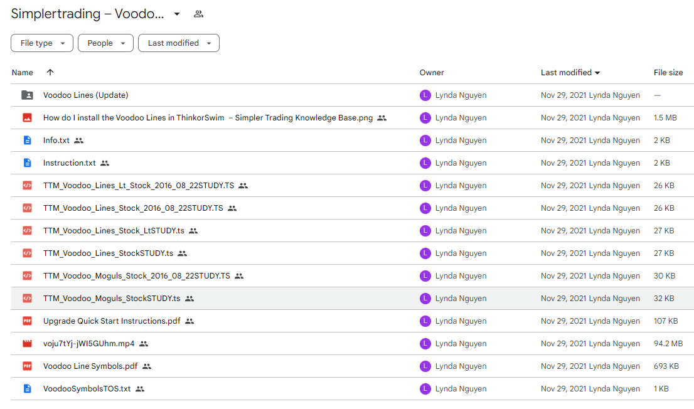Select TTM_Voodoo_Lines_Lt_Stock_2016_08_22STUDY.TS file name

coord(139,186)
